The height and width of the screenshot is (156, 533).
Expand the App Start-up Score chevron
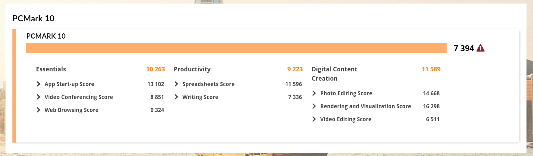click(x=38, y=84)
